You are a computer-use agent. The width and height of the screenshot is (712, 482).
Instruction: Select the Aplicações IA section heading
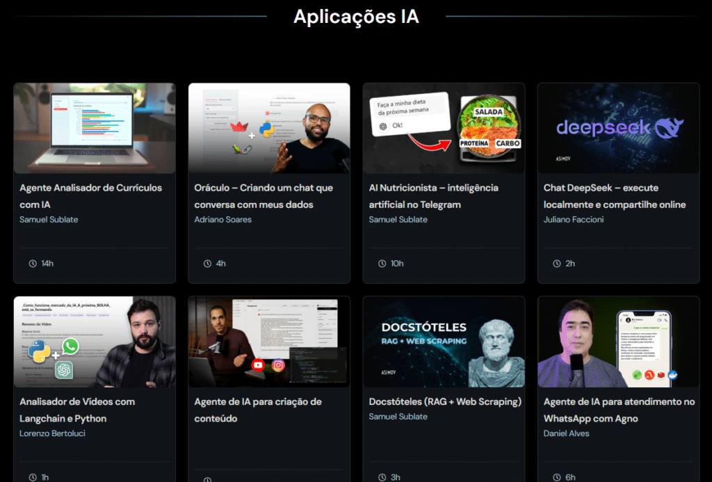(356, 16)
